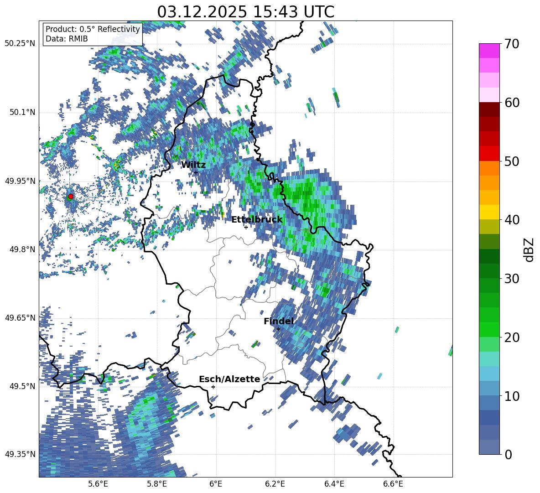Viewport: 540px width, 493px height.
Task: Click the 30 tick on the colorbar
Action: [x=512, y=279]
